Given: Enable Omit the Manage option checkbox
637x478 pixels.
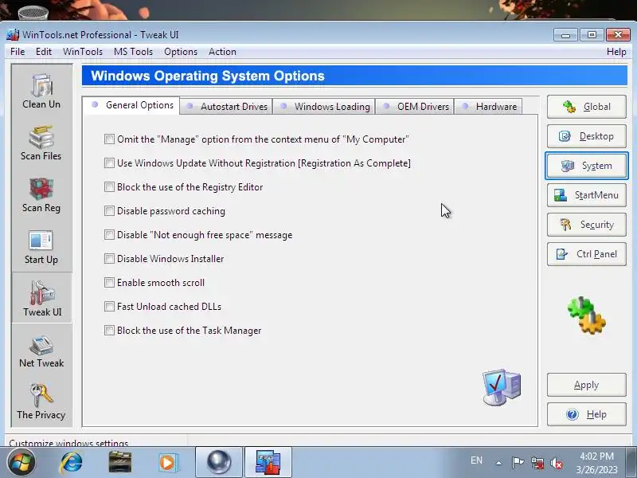Looking at the screenshot, I should (x=109, y=139).
